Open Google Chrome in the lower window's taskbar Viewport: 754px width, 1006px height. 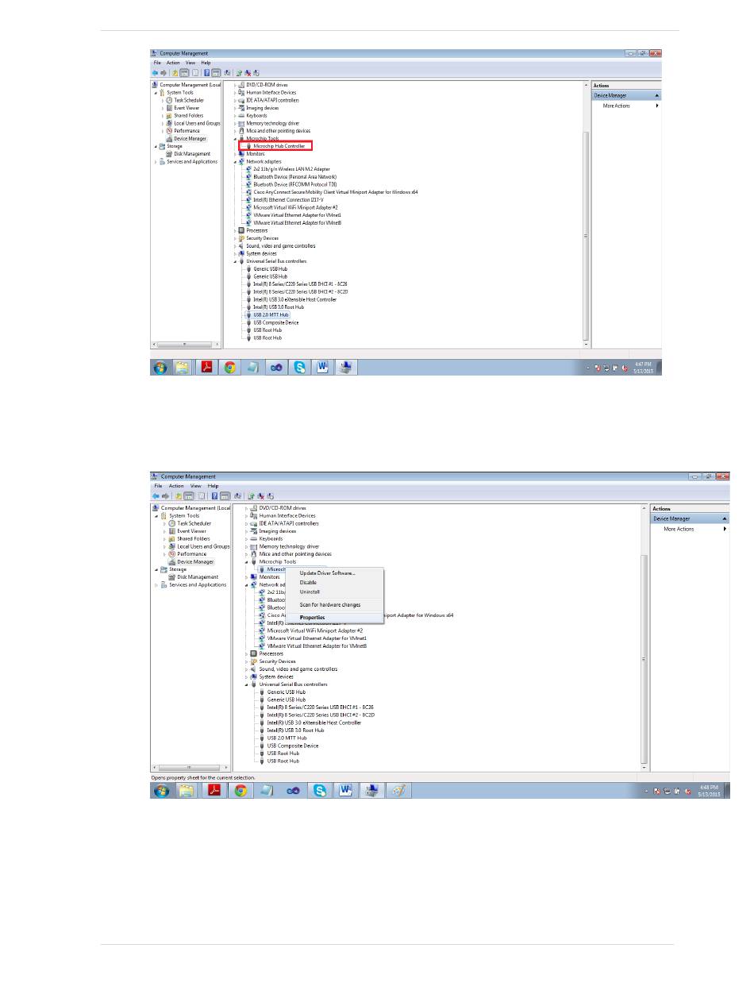240,790
